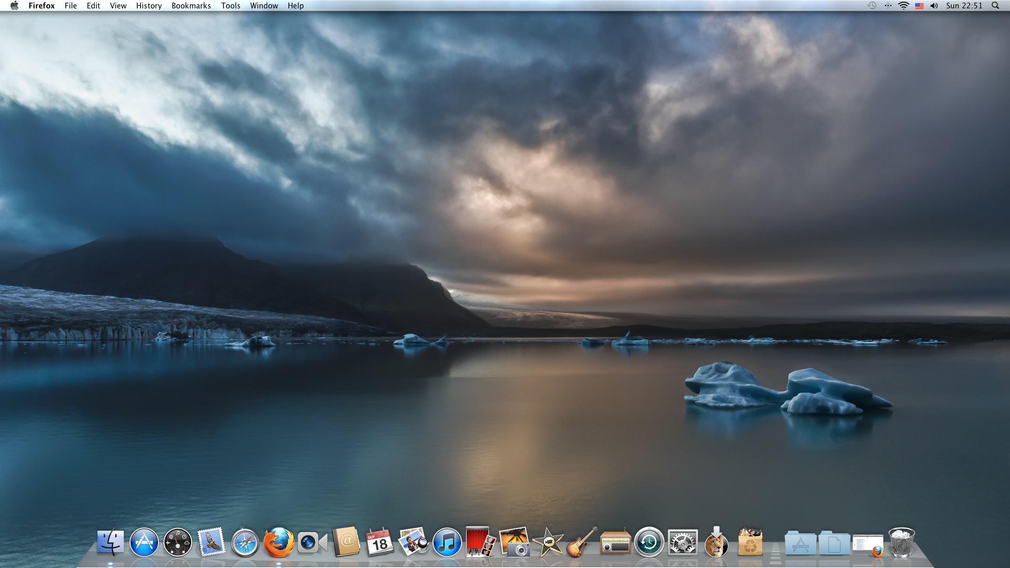Image resolution: width=1010 pixels, height=568 pixels.
Task: Open FaceTime camera icon
Action: pyautogui.click(x=312, y=542)
